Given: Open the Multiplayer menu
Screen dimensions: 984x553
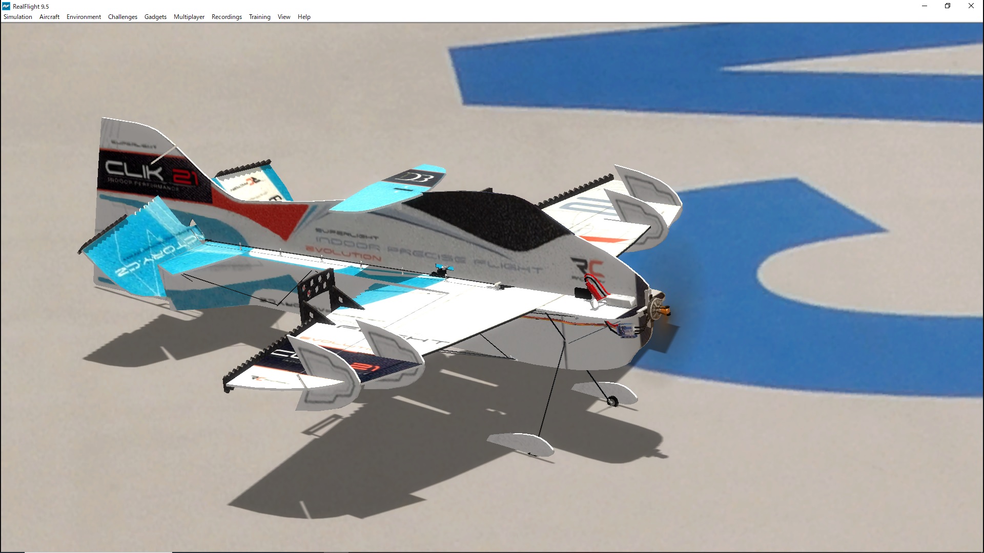Looking at the screenshot, I should point(189,17).
